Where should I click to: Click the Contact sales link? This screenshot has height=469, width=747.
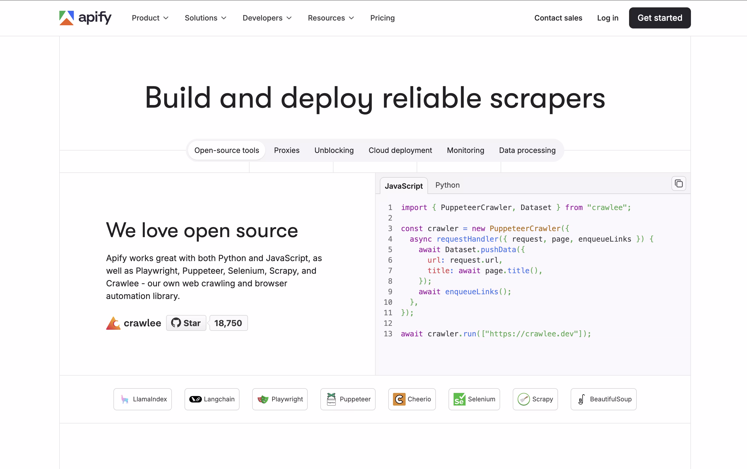(x=558, y=18)
